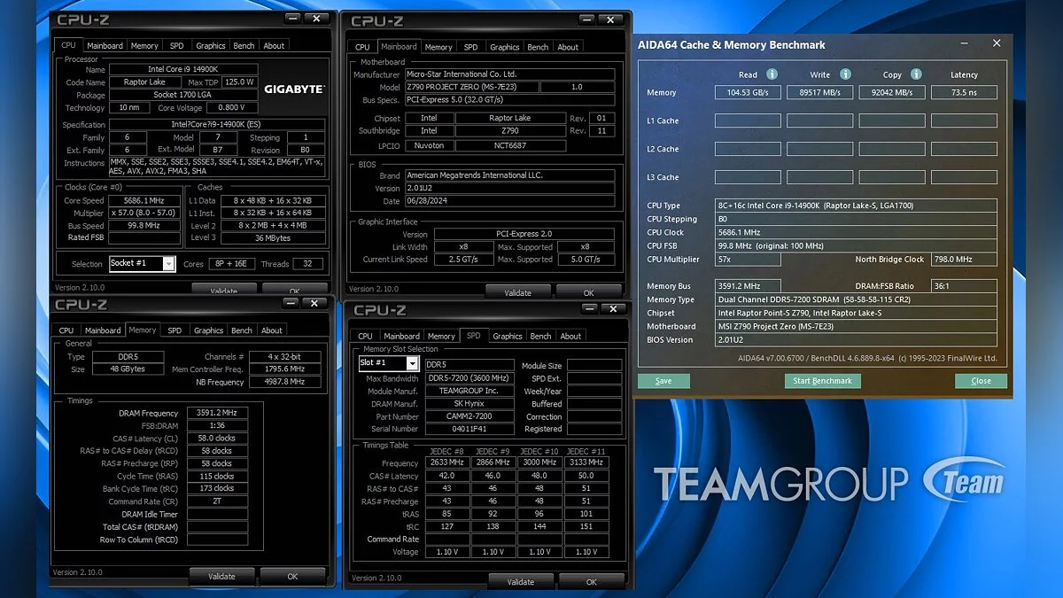
Task: Click the AIDA64 Memory Type field DDR5-7200 SDRAM
Action: click(x=856, y=299)
